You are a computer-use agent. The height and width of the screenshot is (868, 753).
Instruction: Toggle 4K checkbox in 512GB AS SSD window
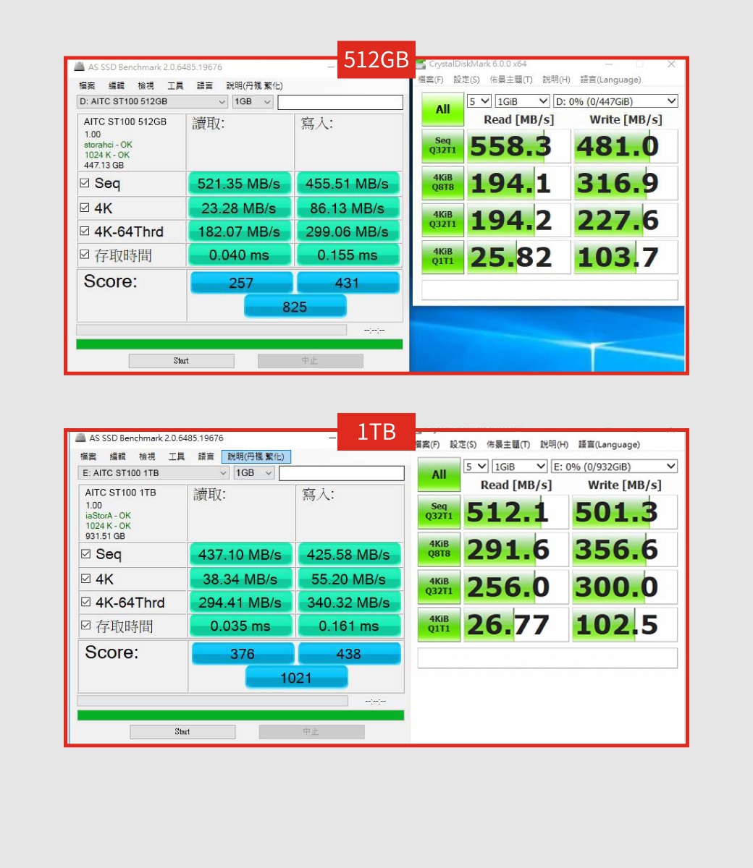coord(85,208)
